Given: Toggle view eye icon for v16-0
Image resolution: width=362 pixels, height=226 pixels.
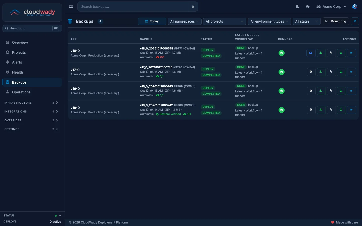Looking at the screenshot, I should [x=351, y=91].
